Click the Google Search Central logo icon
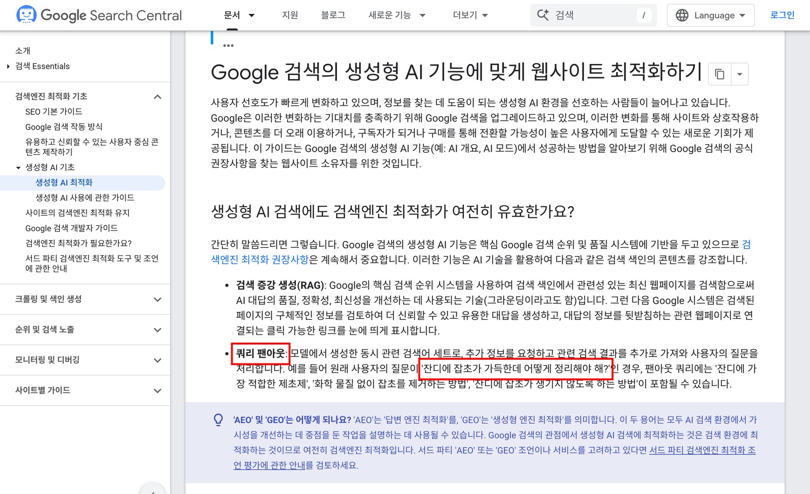810x494 pixels. click(26, 15)
